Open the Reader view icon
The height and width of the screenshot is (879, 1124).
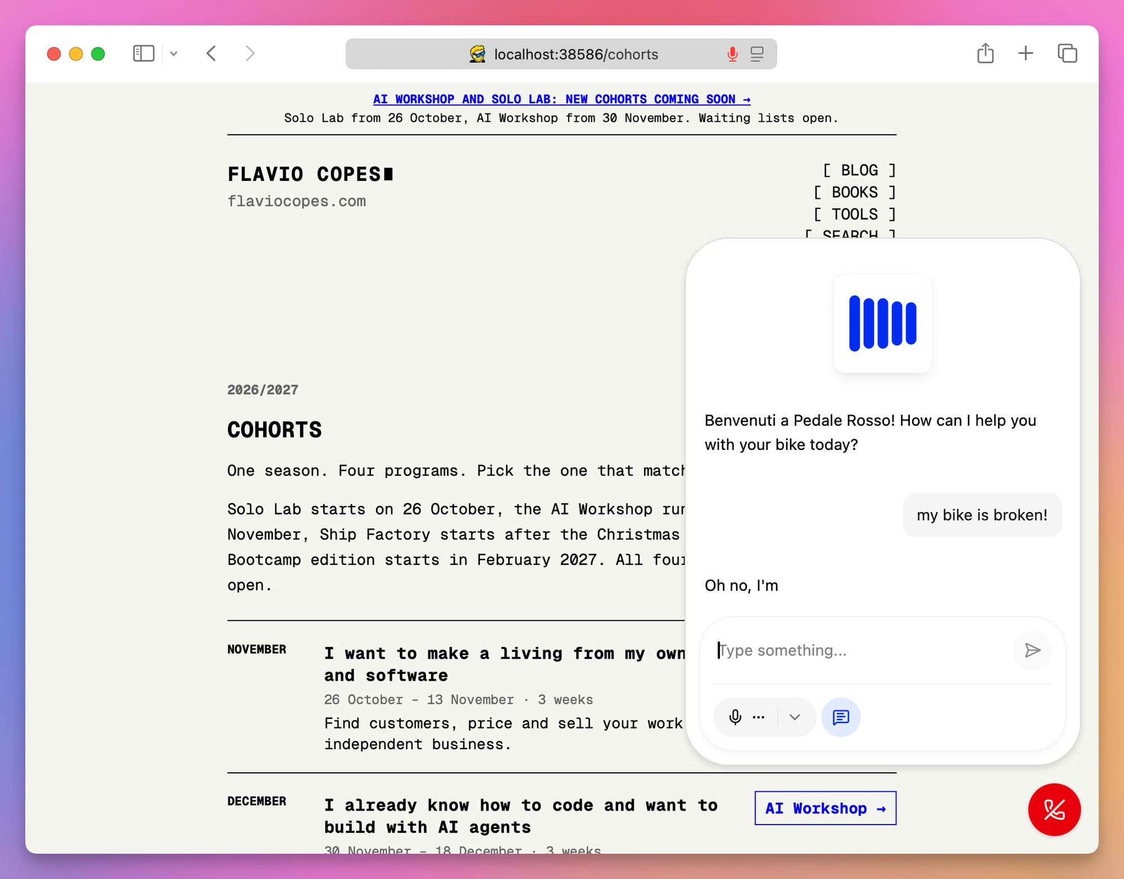coord(757,54)
